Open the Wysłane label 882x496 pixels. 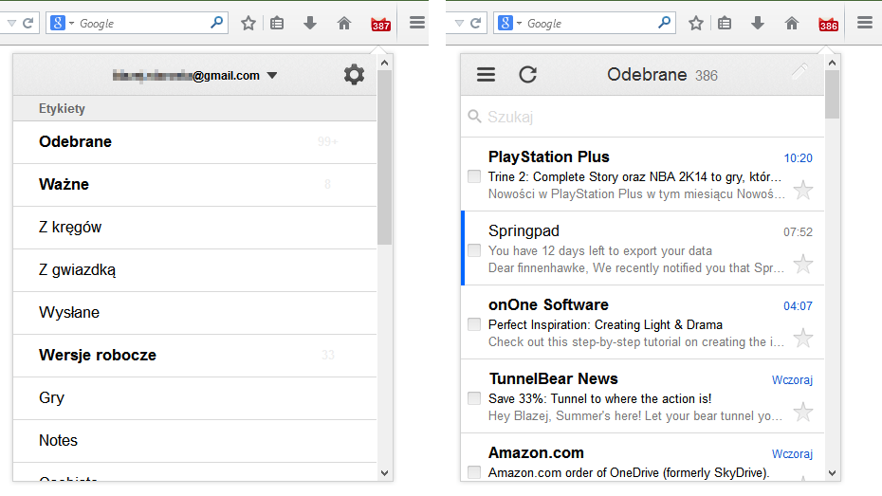click(194, 313)
